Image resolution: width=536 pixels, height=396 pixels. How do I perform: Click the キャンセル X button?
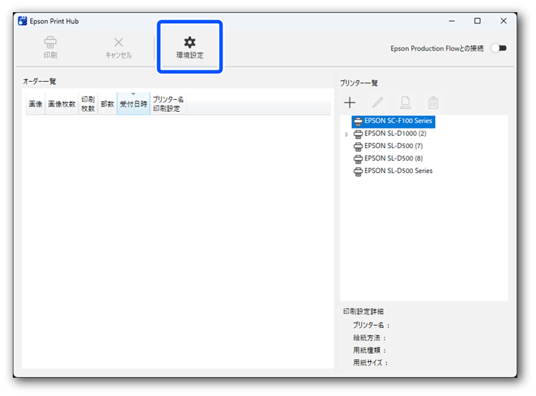point(118,47)
